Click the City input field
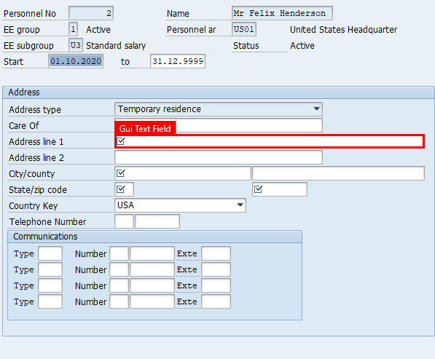Image resolution: width=435 pixels, height=359 pixels. point(183,173)
